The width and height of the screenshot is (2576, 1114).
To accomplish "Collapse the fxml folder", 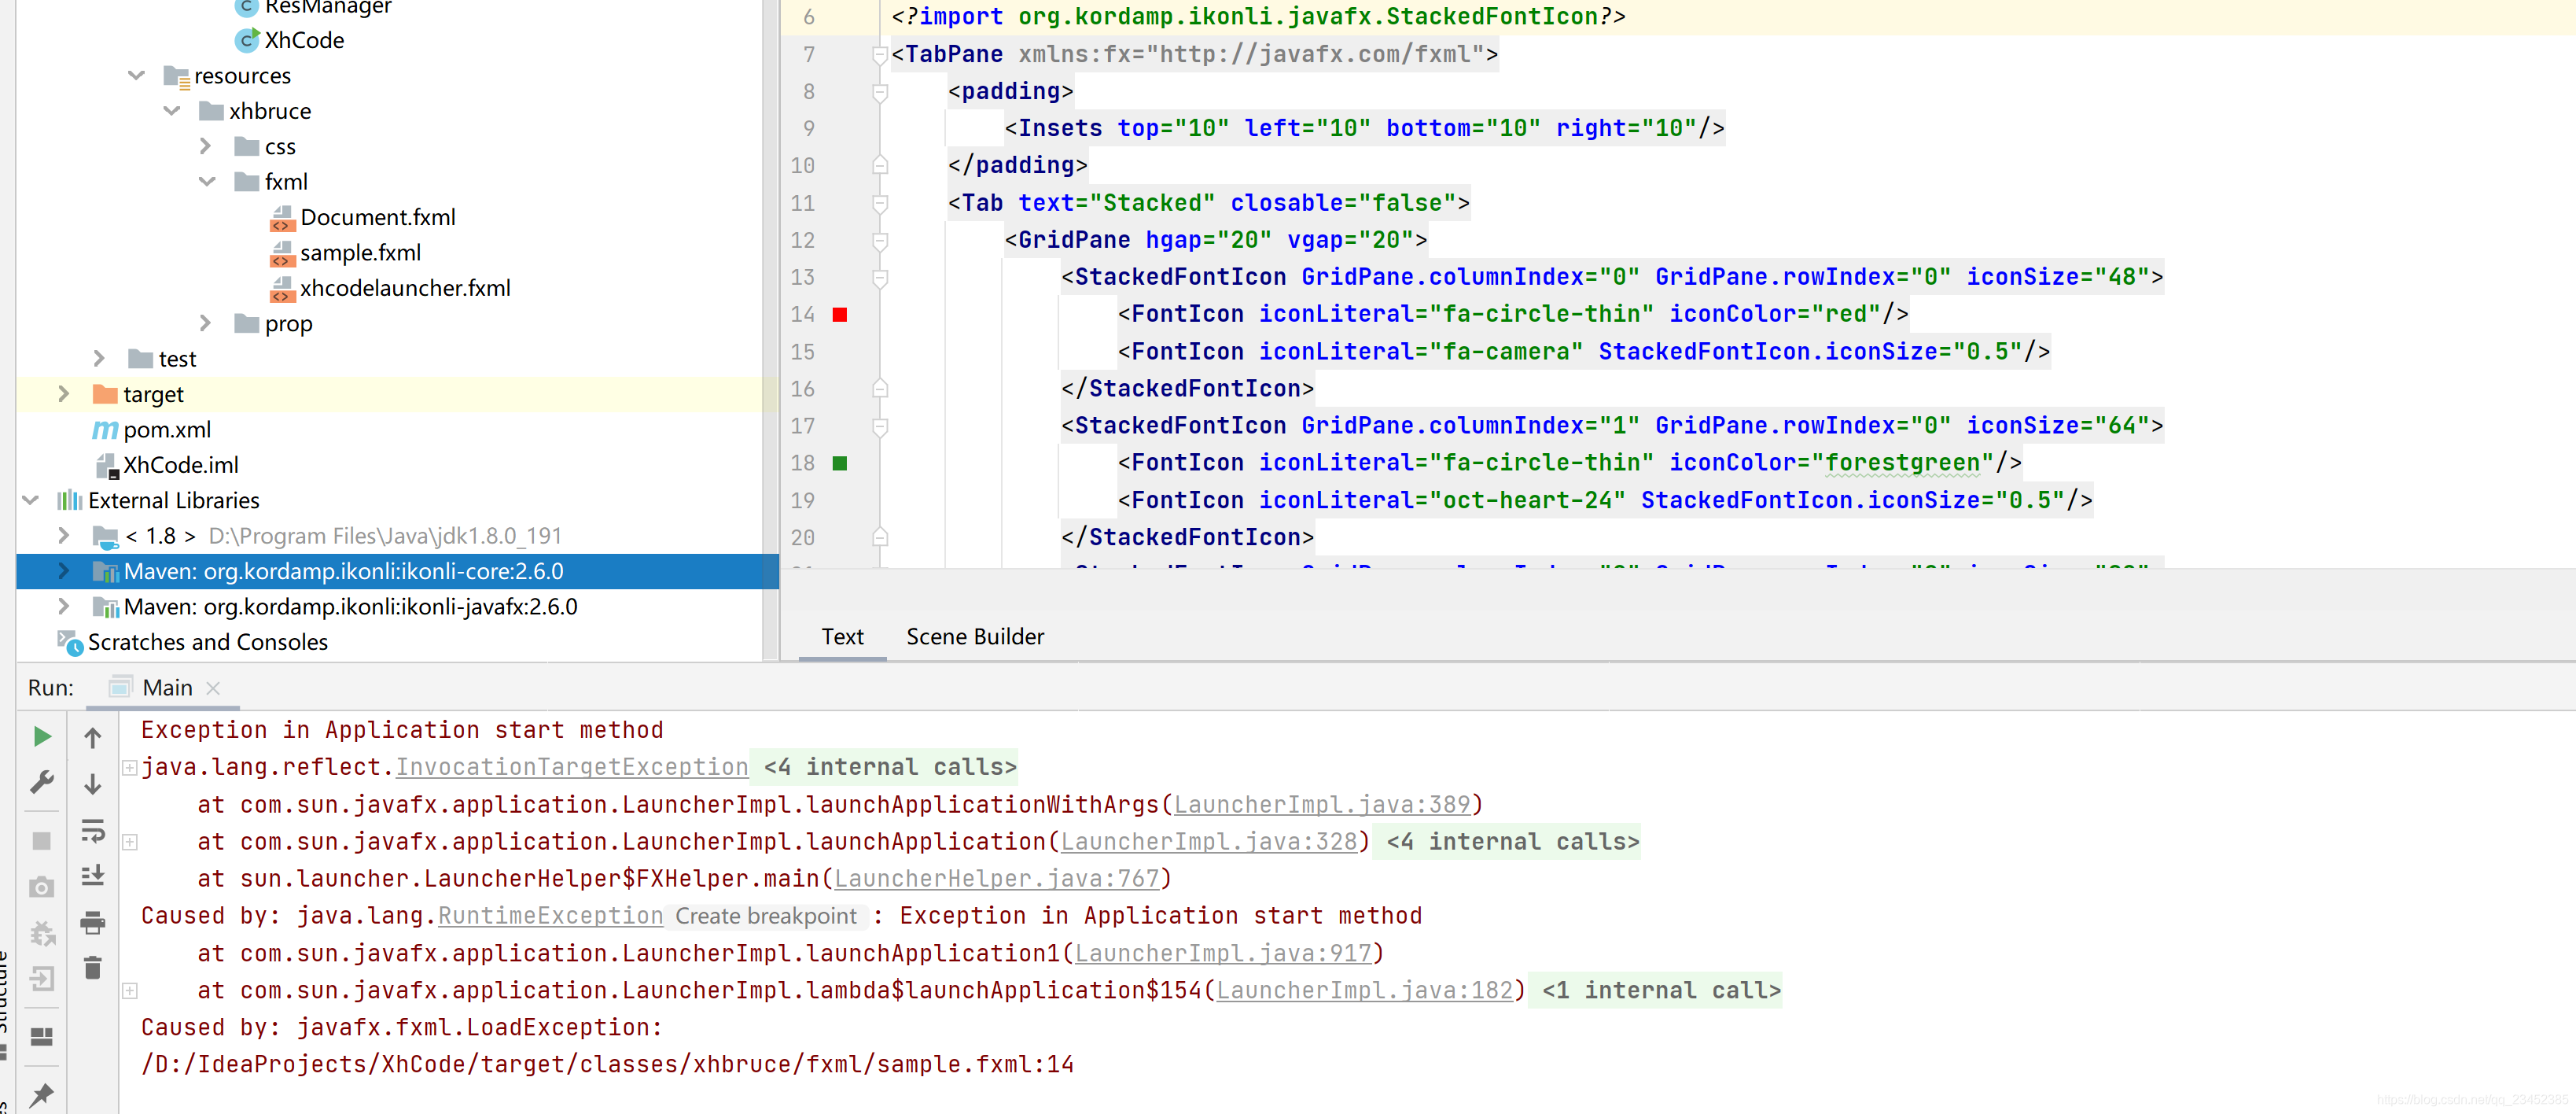I will (207, 183).
